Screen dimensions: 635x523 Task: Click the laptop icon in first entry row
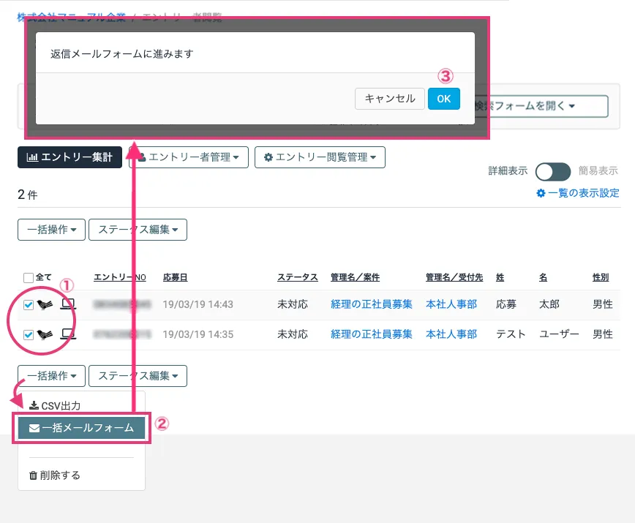pyautogui.click(x=68, y=304)
